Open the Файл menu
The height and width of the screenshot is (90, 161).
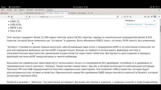[x=3, y=10]
